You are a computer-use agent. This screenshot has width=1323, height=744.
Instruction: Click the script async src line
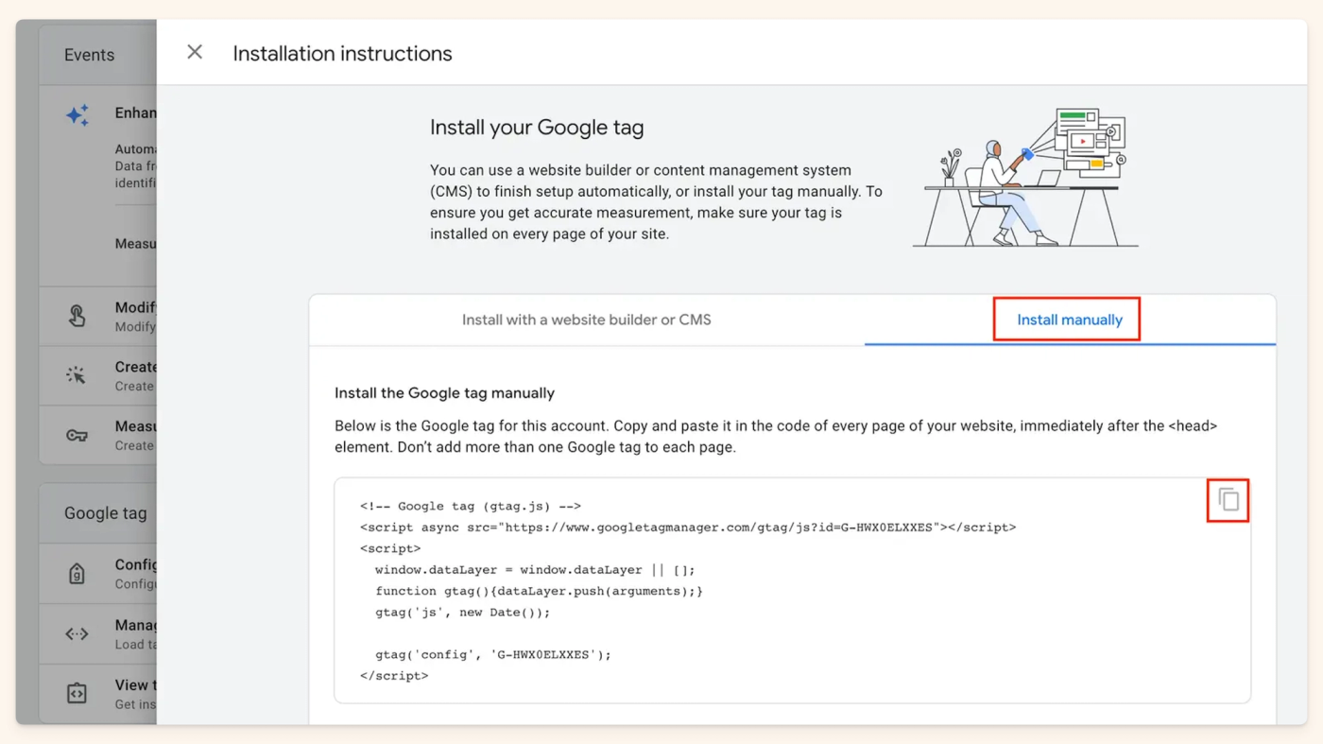688,527
